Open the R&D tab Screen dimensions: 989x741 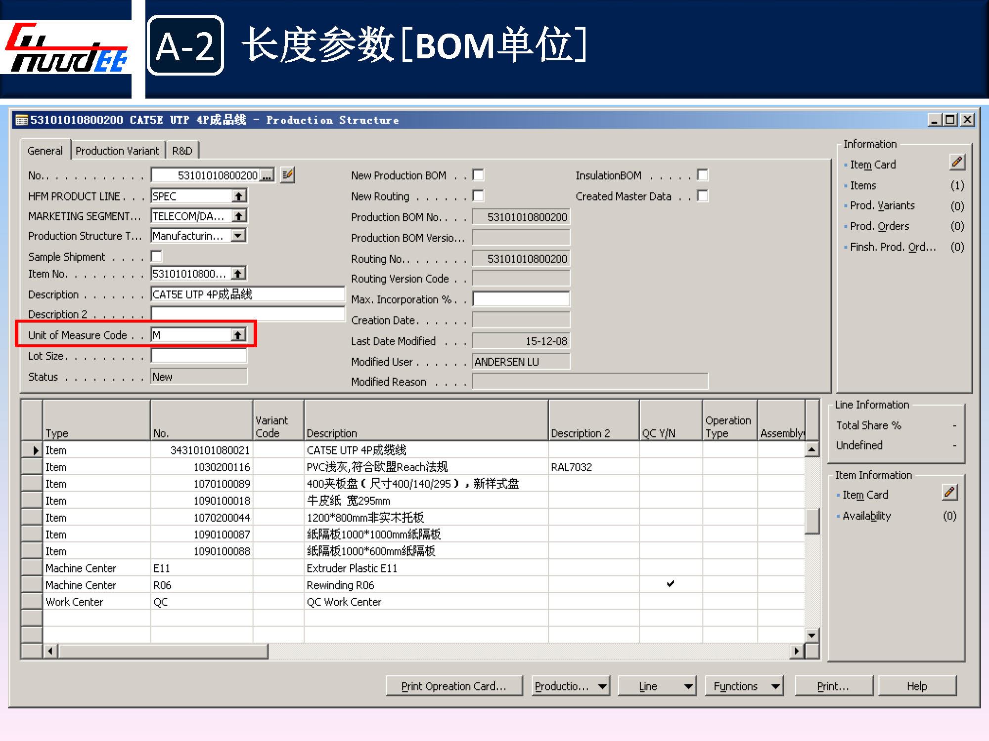click(182, 151)
